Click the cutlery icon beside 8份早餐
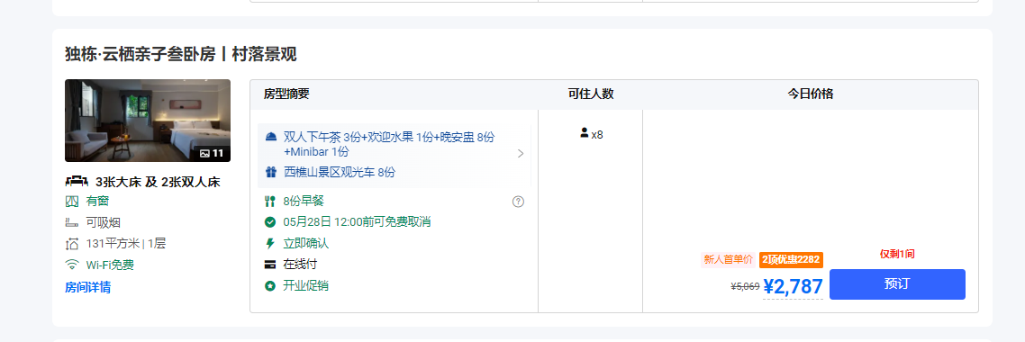The width and height of the screenshot is (1025, 342). [x=270, y=201]
